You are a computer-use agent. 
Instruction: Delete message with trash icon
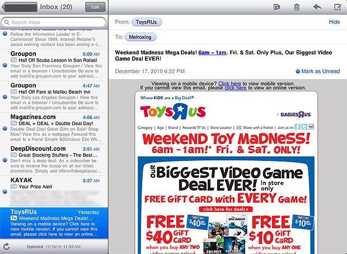click(297, 7)
